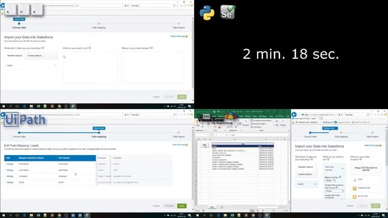Open the Standard objects tab in the AHK-labeled window
The width and height of the screenshot is (388, 218).
pos(15,56)
